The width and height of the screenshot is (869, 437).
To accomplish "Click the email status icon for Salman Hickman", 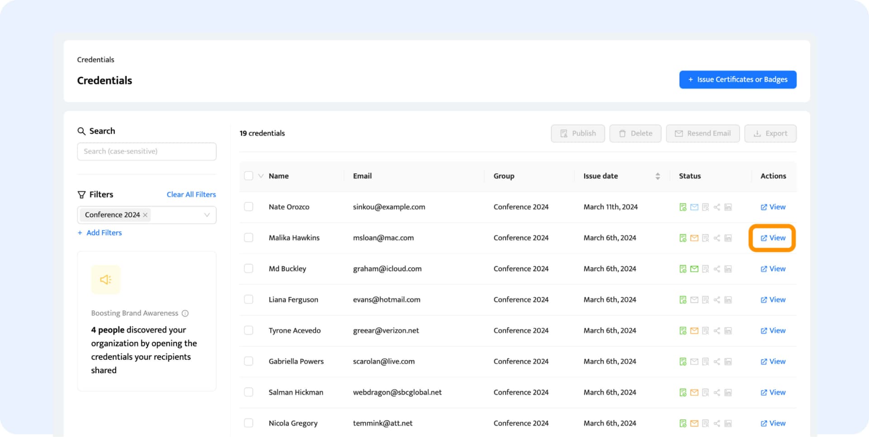I will click(x=694, y=393).
